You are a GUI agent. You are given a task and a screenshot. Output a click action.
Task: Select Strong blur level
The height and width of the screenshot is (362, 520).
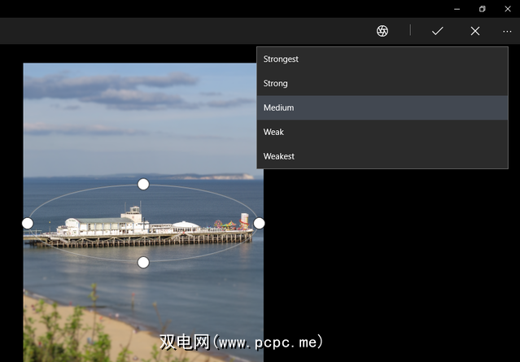pyautogui.click(x=382, y=83)
